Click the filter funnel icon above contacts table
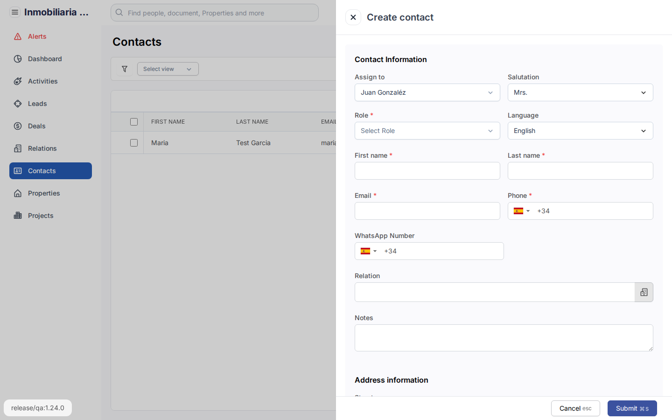 pos(124,69)
